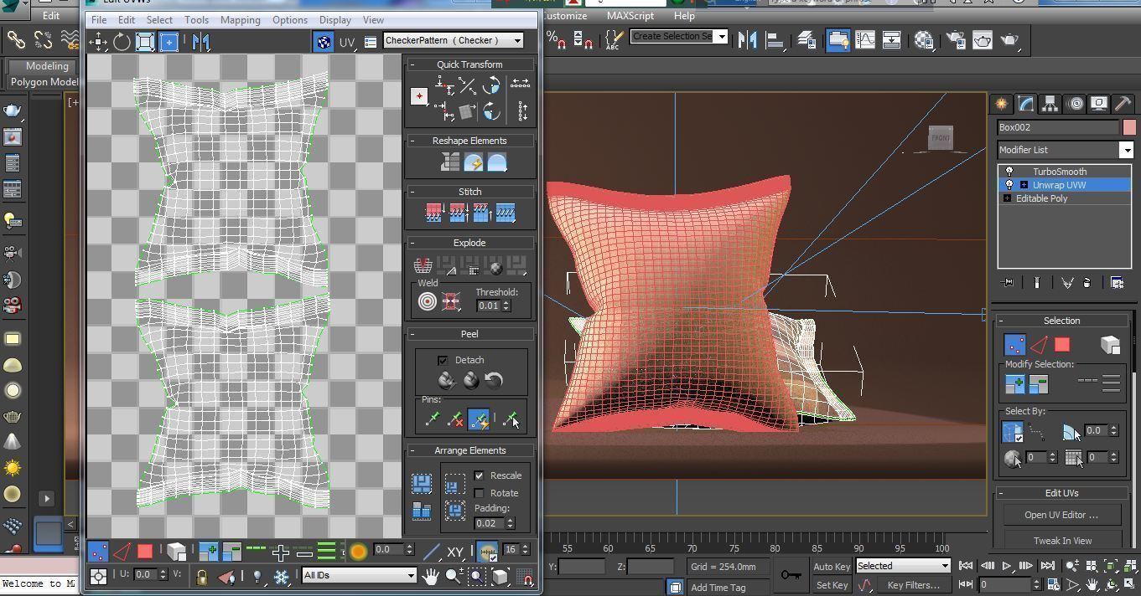This screenshot has height=596, width=1141.
Task: Toggle the Lock Selection padlock icon
Action: [x=201, y=577]
